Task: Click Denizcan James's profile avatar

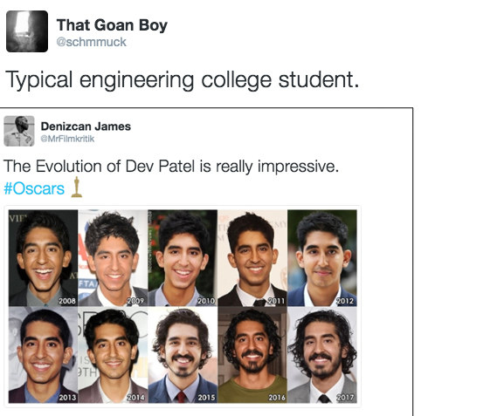Action: (19, 131)
